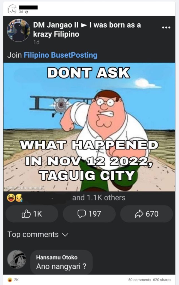
Task: Click the laughing reaction emoji
Action: coord(11,198)
